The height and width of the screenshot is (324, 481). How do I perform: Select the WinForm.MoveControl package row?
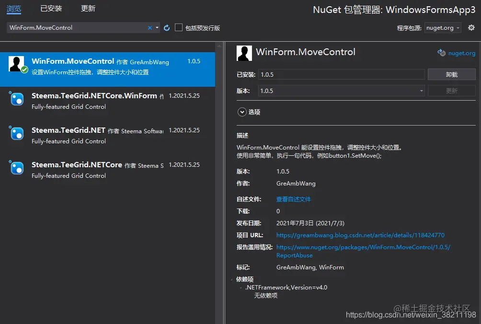107,69
